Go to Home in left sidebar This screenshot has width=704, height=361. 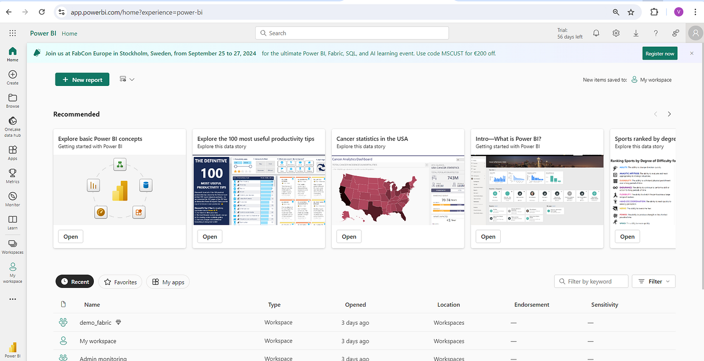(12, 54)
